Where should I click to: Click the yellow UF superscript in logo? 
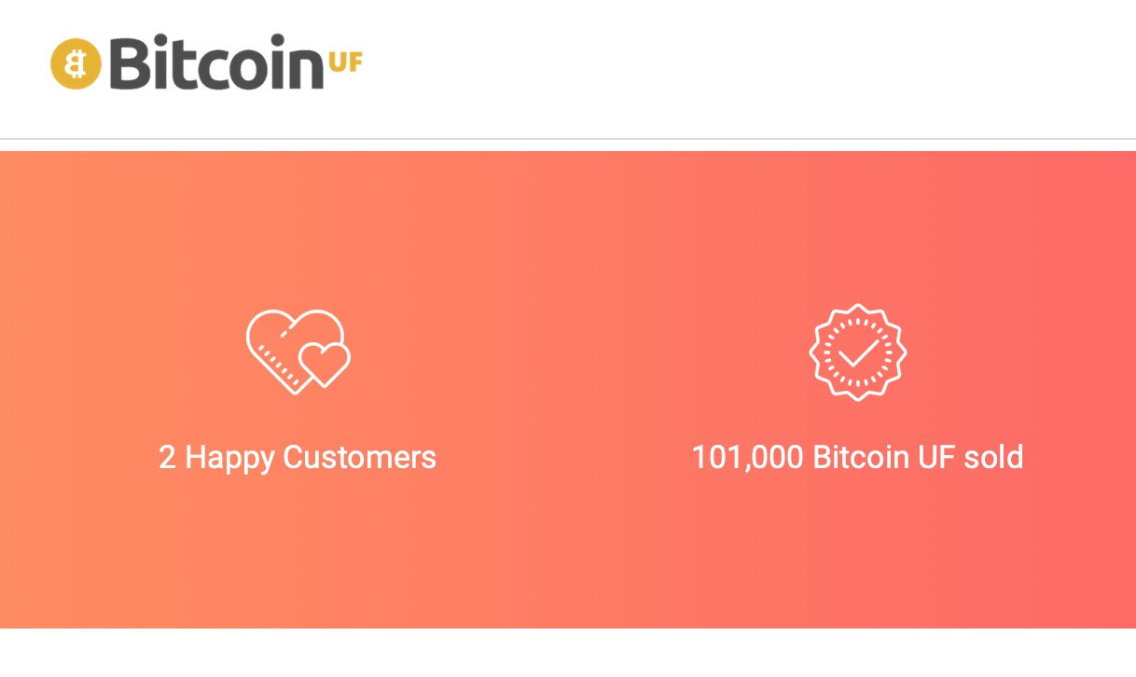[x=345, y=62]
